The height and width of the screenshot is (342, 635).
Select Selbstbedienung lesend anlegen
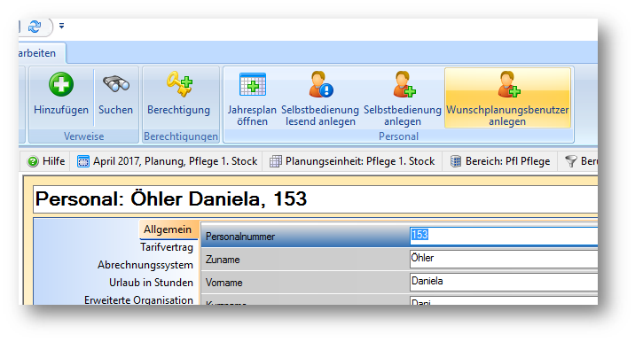pyautogui.click(x=320, y=98)
